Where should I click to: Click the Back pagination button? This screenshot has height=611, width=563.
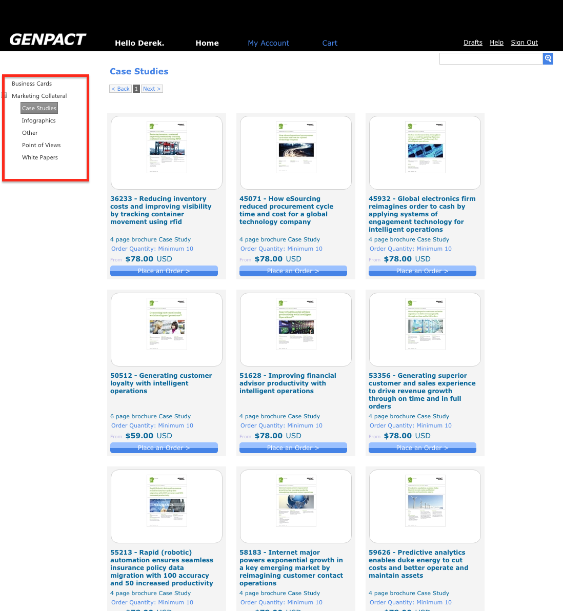(120, 89)
